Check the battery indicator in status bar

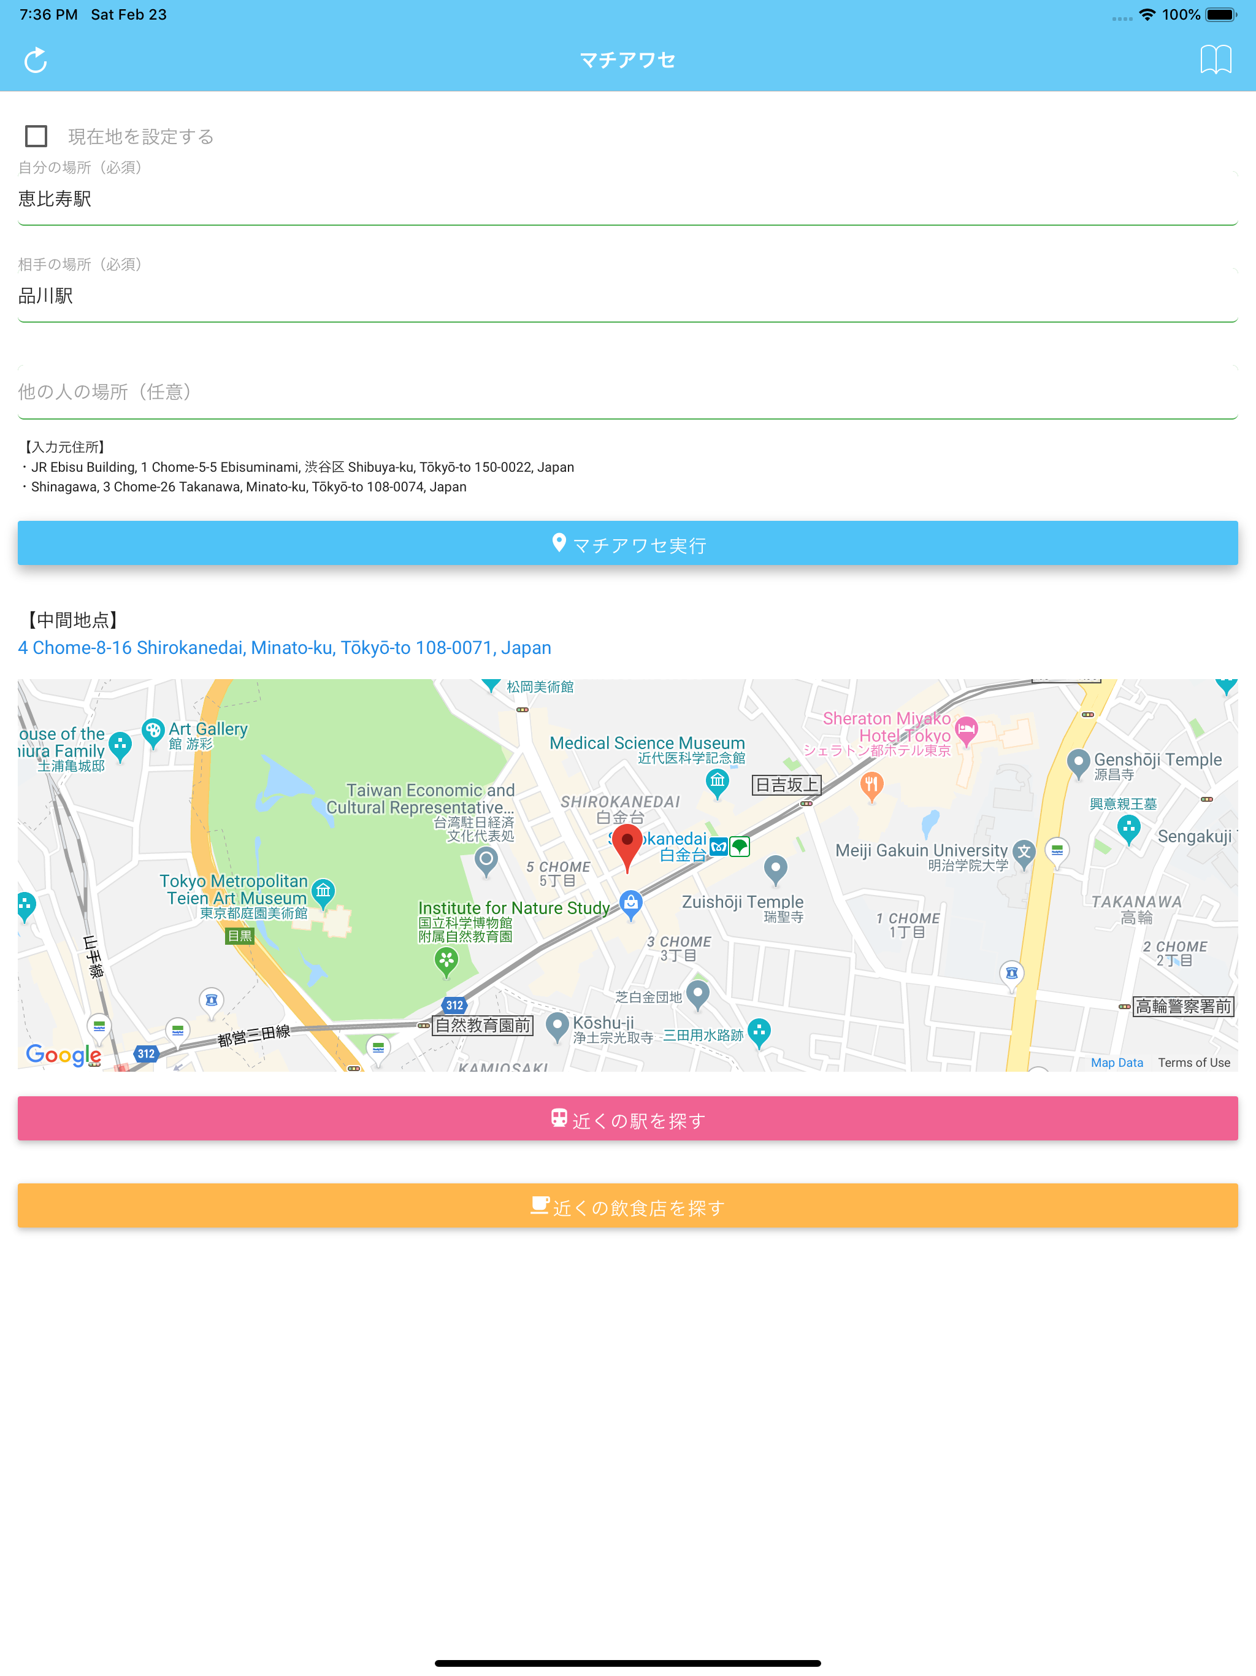(1221, 14)
